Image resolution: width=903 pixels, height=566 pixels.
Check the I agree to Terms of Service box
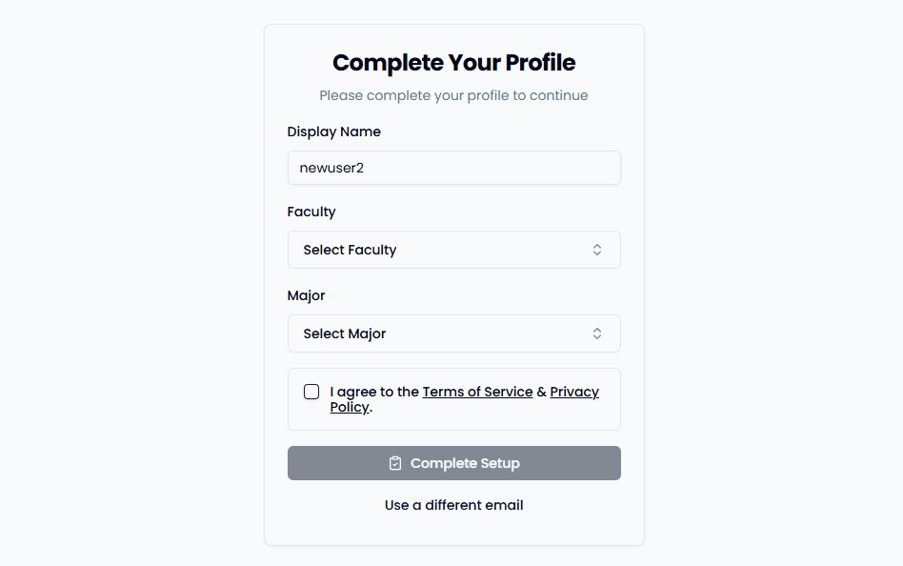tap(311, 391)
